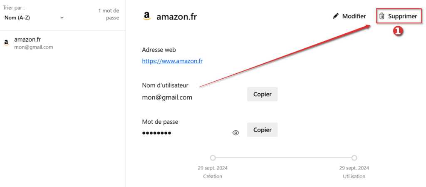Select the amazon.fr entry in the list
The width and height of the screenshot is (426, 187).
(27, 40)
